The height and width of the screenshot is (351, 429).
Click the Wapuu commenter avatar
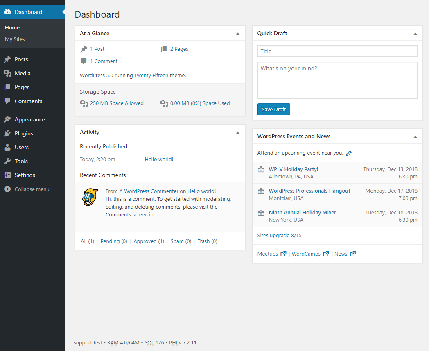(90, 197)
